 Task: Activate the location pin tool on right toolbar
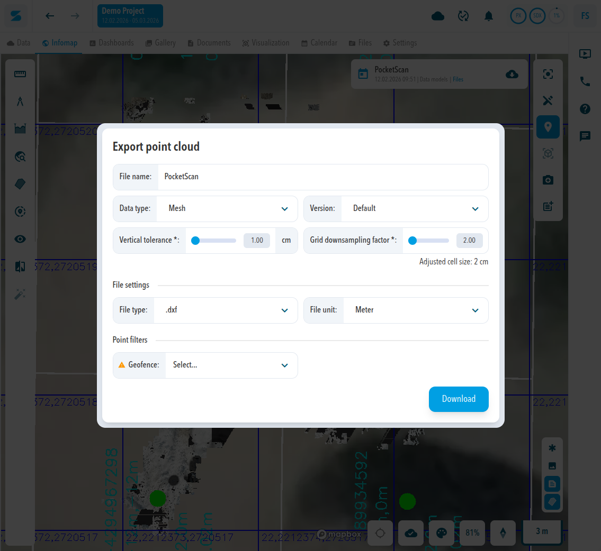click(548, 127)
